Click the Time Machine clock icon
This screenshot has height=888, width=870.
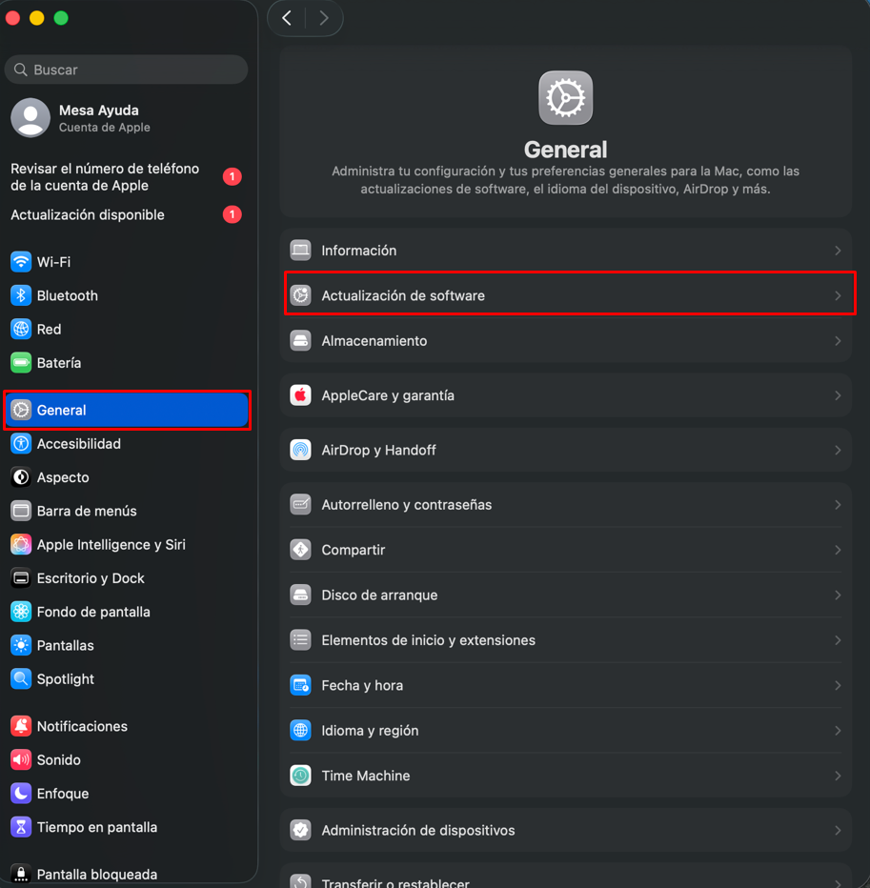click(301, 776)
